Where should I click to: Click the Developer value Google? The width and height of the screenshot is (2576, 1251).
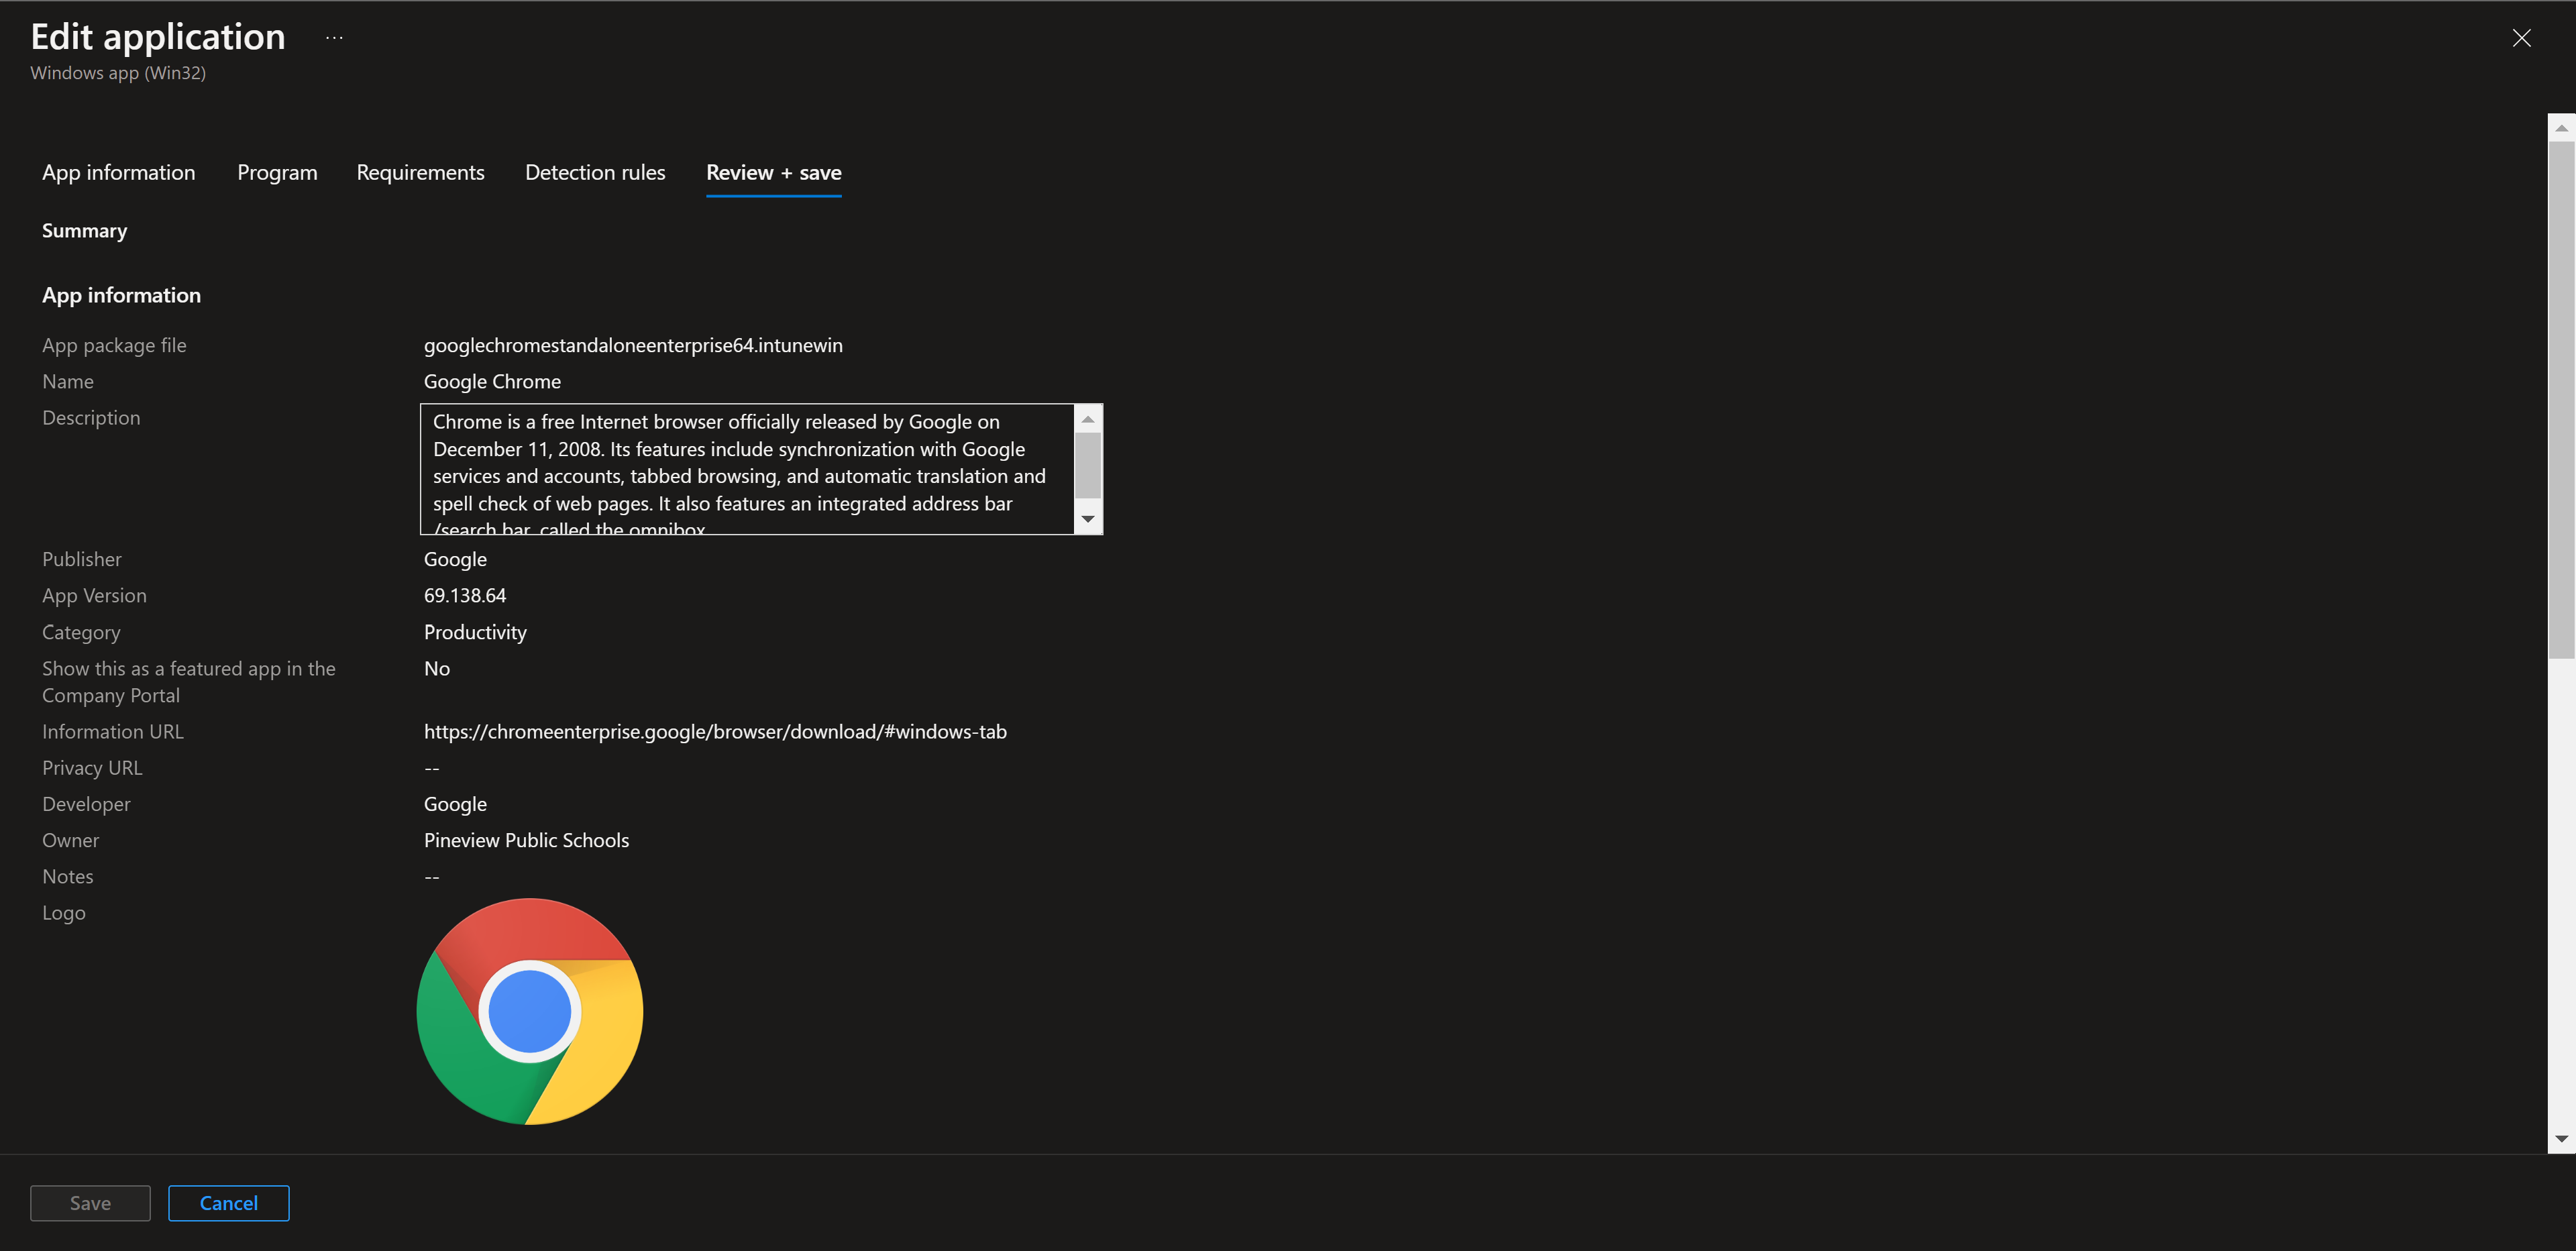coord(455,804)
